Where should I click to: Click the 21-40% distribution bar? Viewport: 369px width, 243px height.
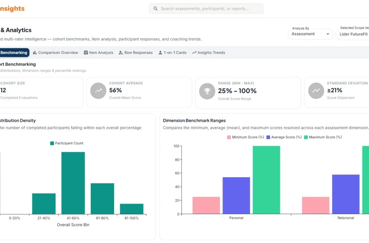pos(44,204)
